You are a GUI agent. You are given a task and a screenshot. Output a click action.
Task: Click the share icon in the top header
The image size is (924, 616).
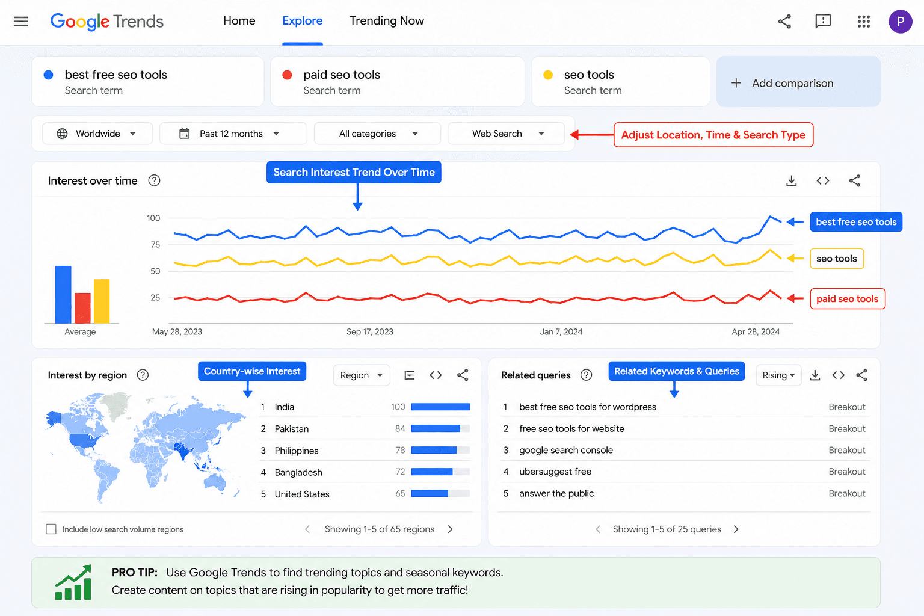(784, 22)
